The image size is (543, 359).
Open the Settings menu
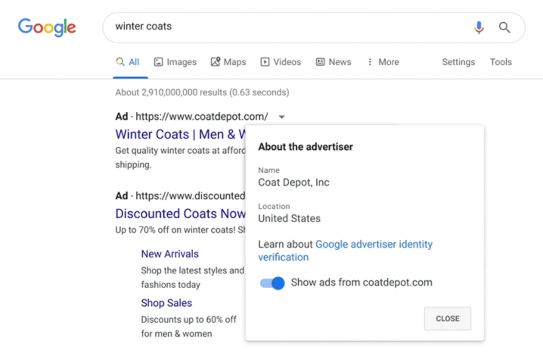[x=458, y=62]
